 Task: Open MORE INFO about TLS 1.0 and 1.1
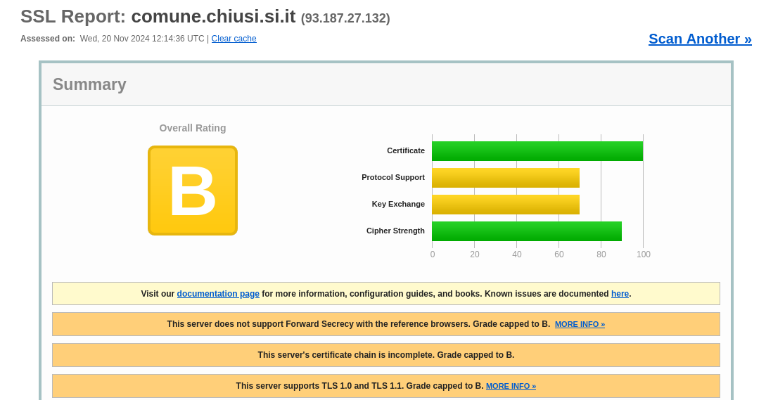511,386
